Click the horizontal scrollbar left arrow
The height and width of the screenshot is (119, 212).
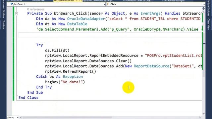[x=21, y=118]
